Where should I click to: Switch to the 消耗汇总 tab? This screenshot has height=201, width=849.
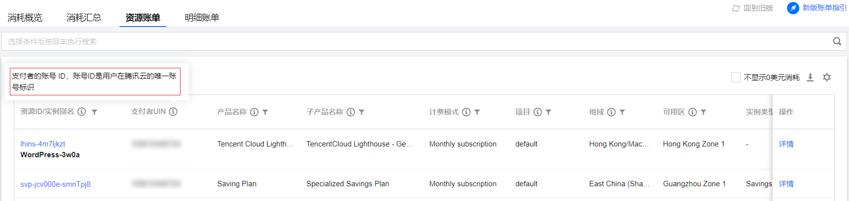(84, 18)
